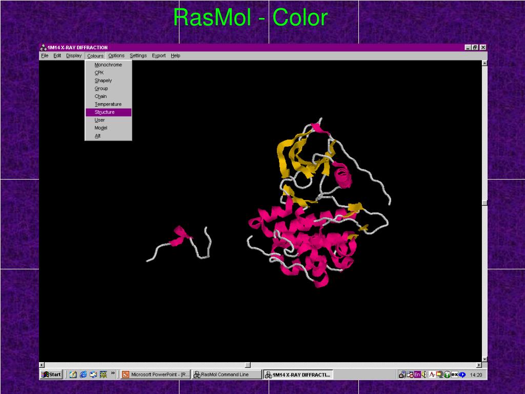
Task: Apply CPK colouring
Action: pyautogui.click(x=108, y=73)
